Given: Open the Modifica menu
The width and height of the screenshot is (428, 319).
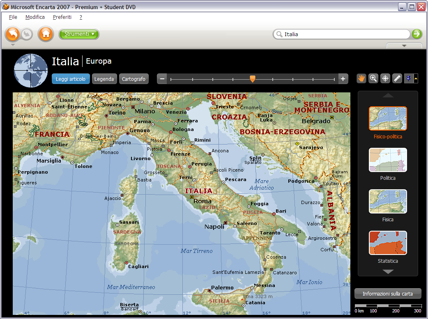Looking at the screenshot, I should [35, 17].
